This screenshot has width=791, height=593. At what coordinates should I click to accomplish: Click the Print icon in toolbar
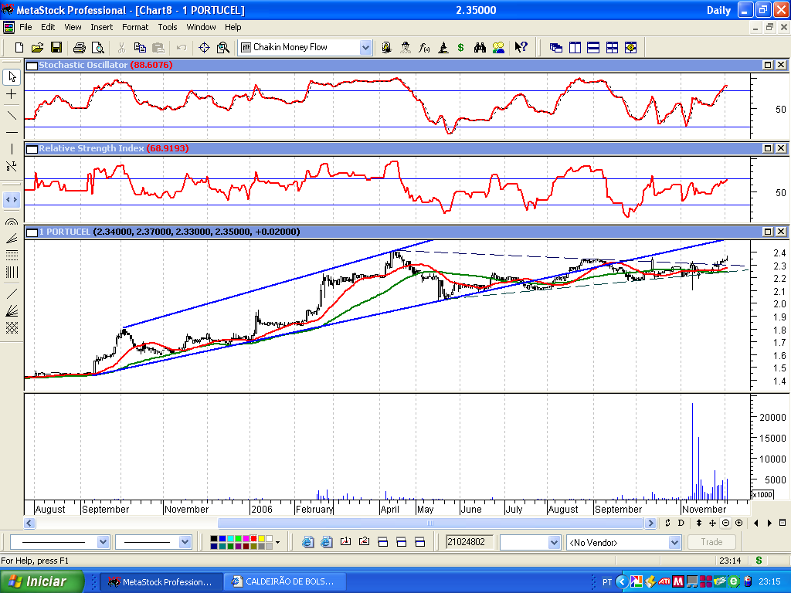coord(79,48)
